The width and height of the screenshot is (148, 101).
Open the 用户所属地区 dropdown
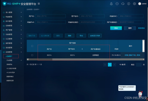pos(131,22)
